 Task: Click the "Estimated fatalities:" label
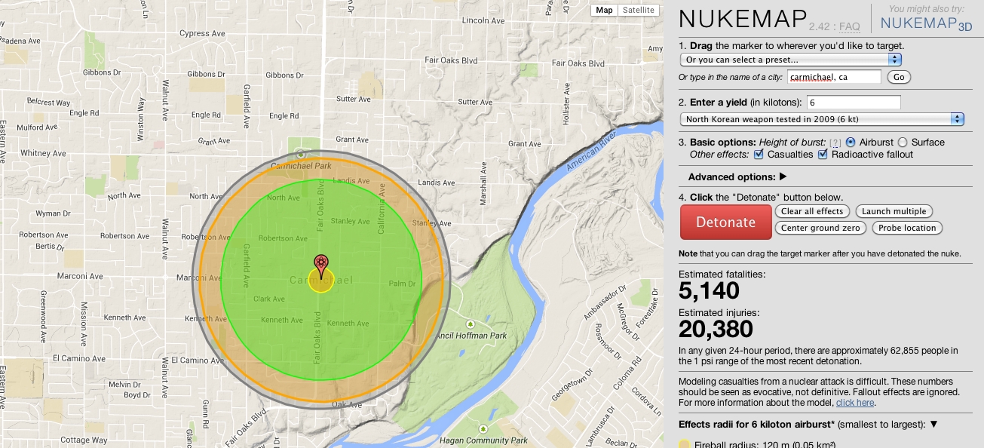click(x=722, y=275)
